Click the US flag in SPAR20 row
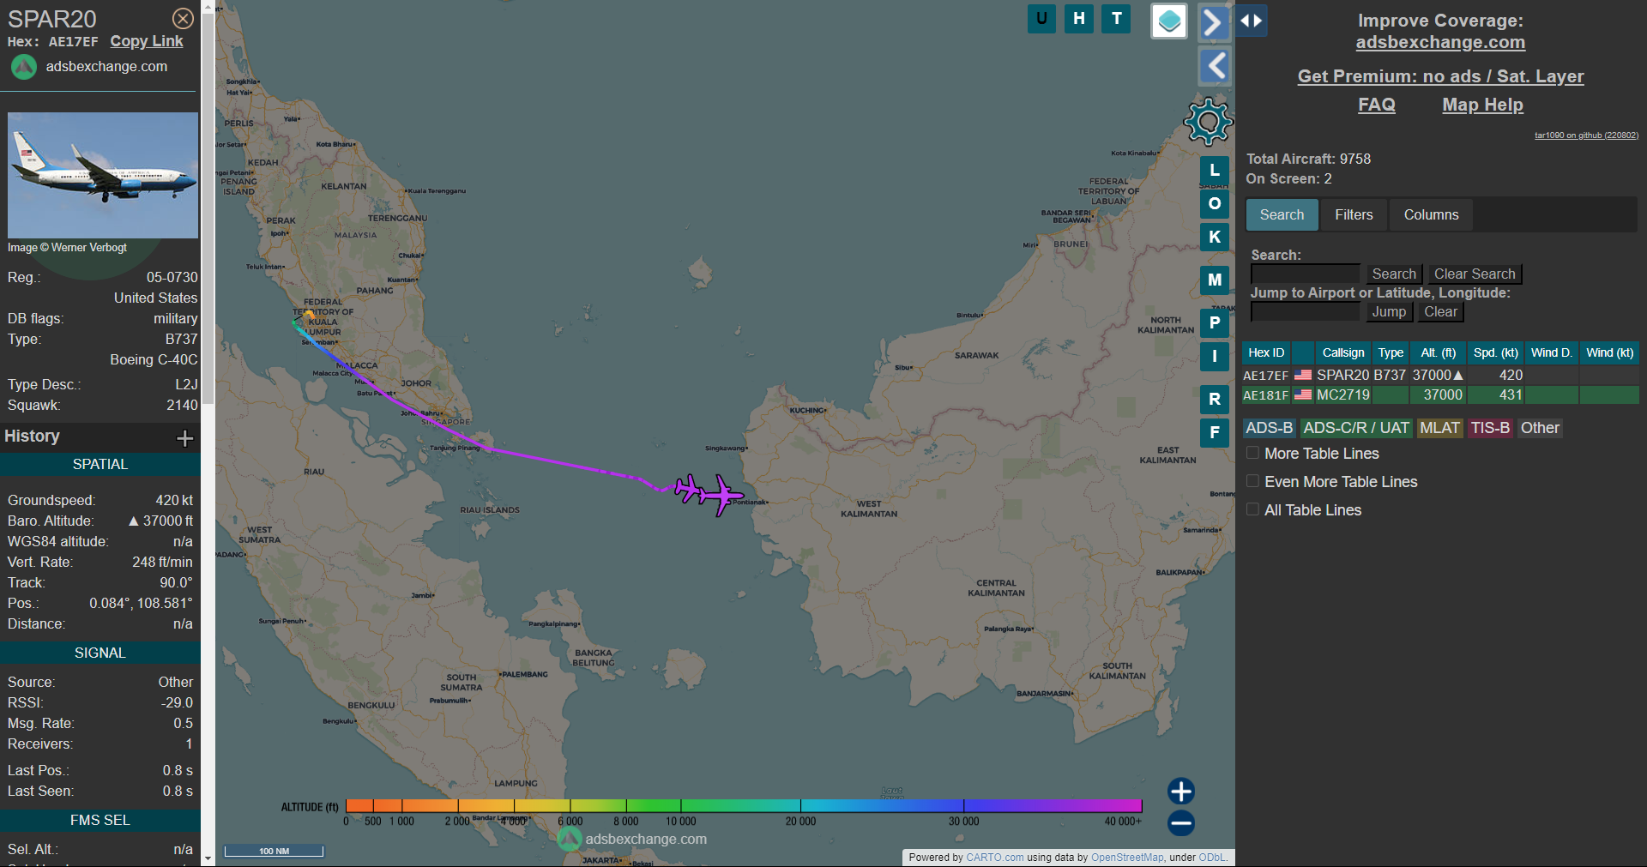Image resolution: width=1647 pixels, height=867 pixels. [1303, 375]
